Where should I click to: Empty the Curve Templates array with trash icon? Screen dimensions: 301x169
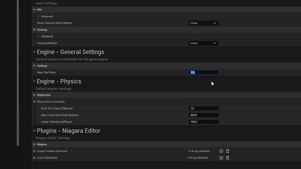coord(228,158)
